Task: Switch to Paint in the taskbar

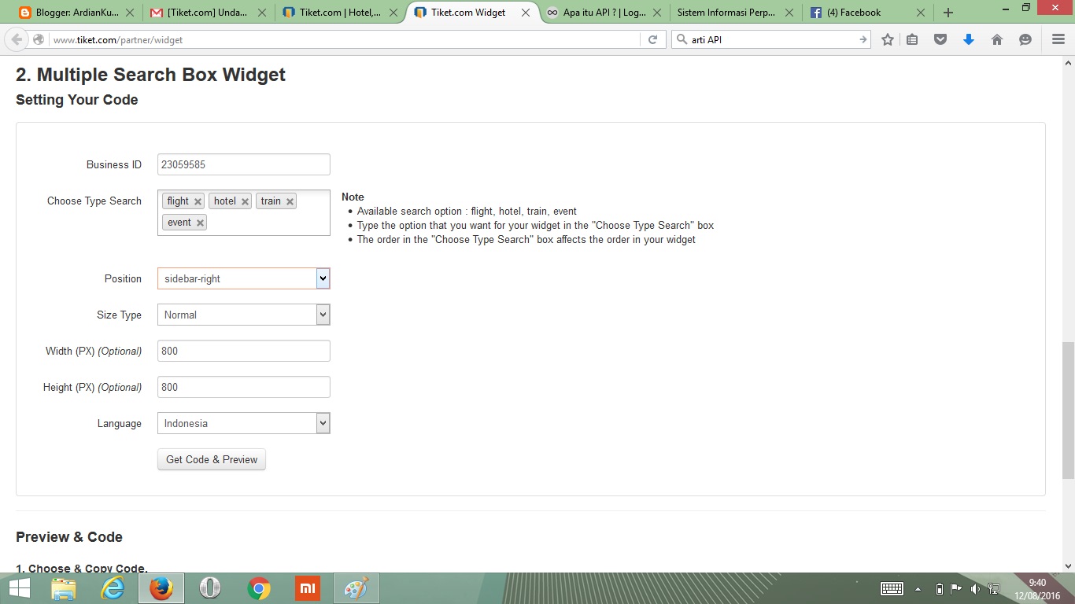Action: (356, 588)
